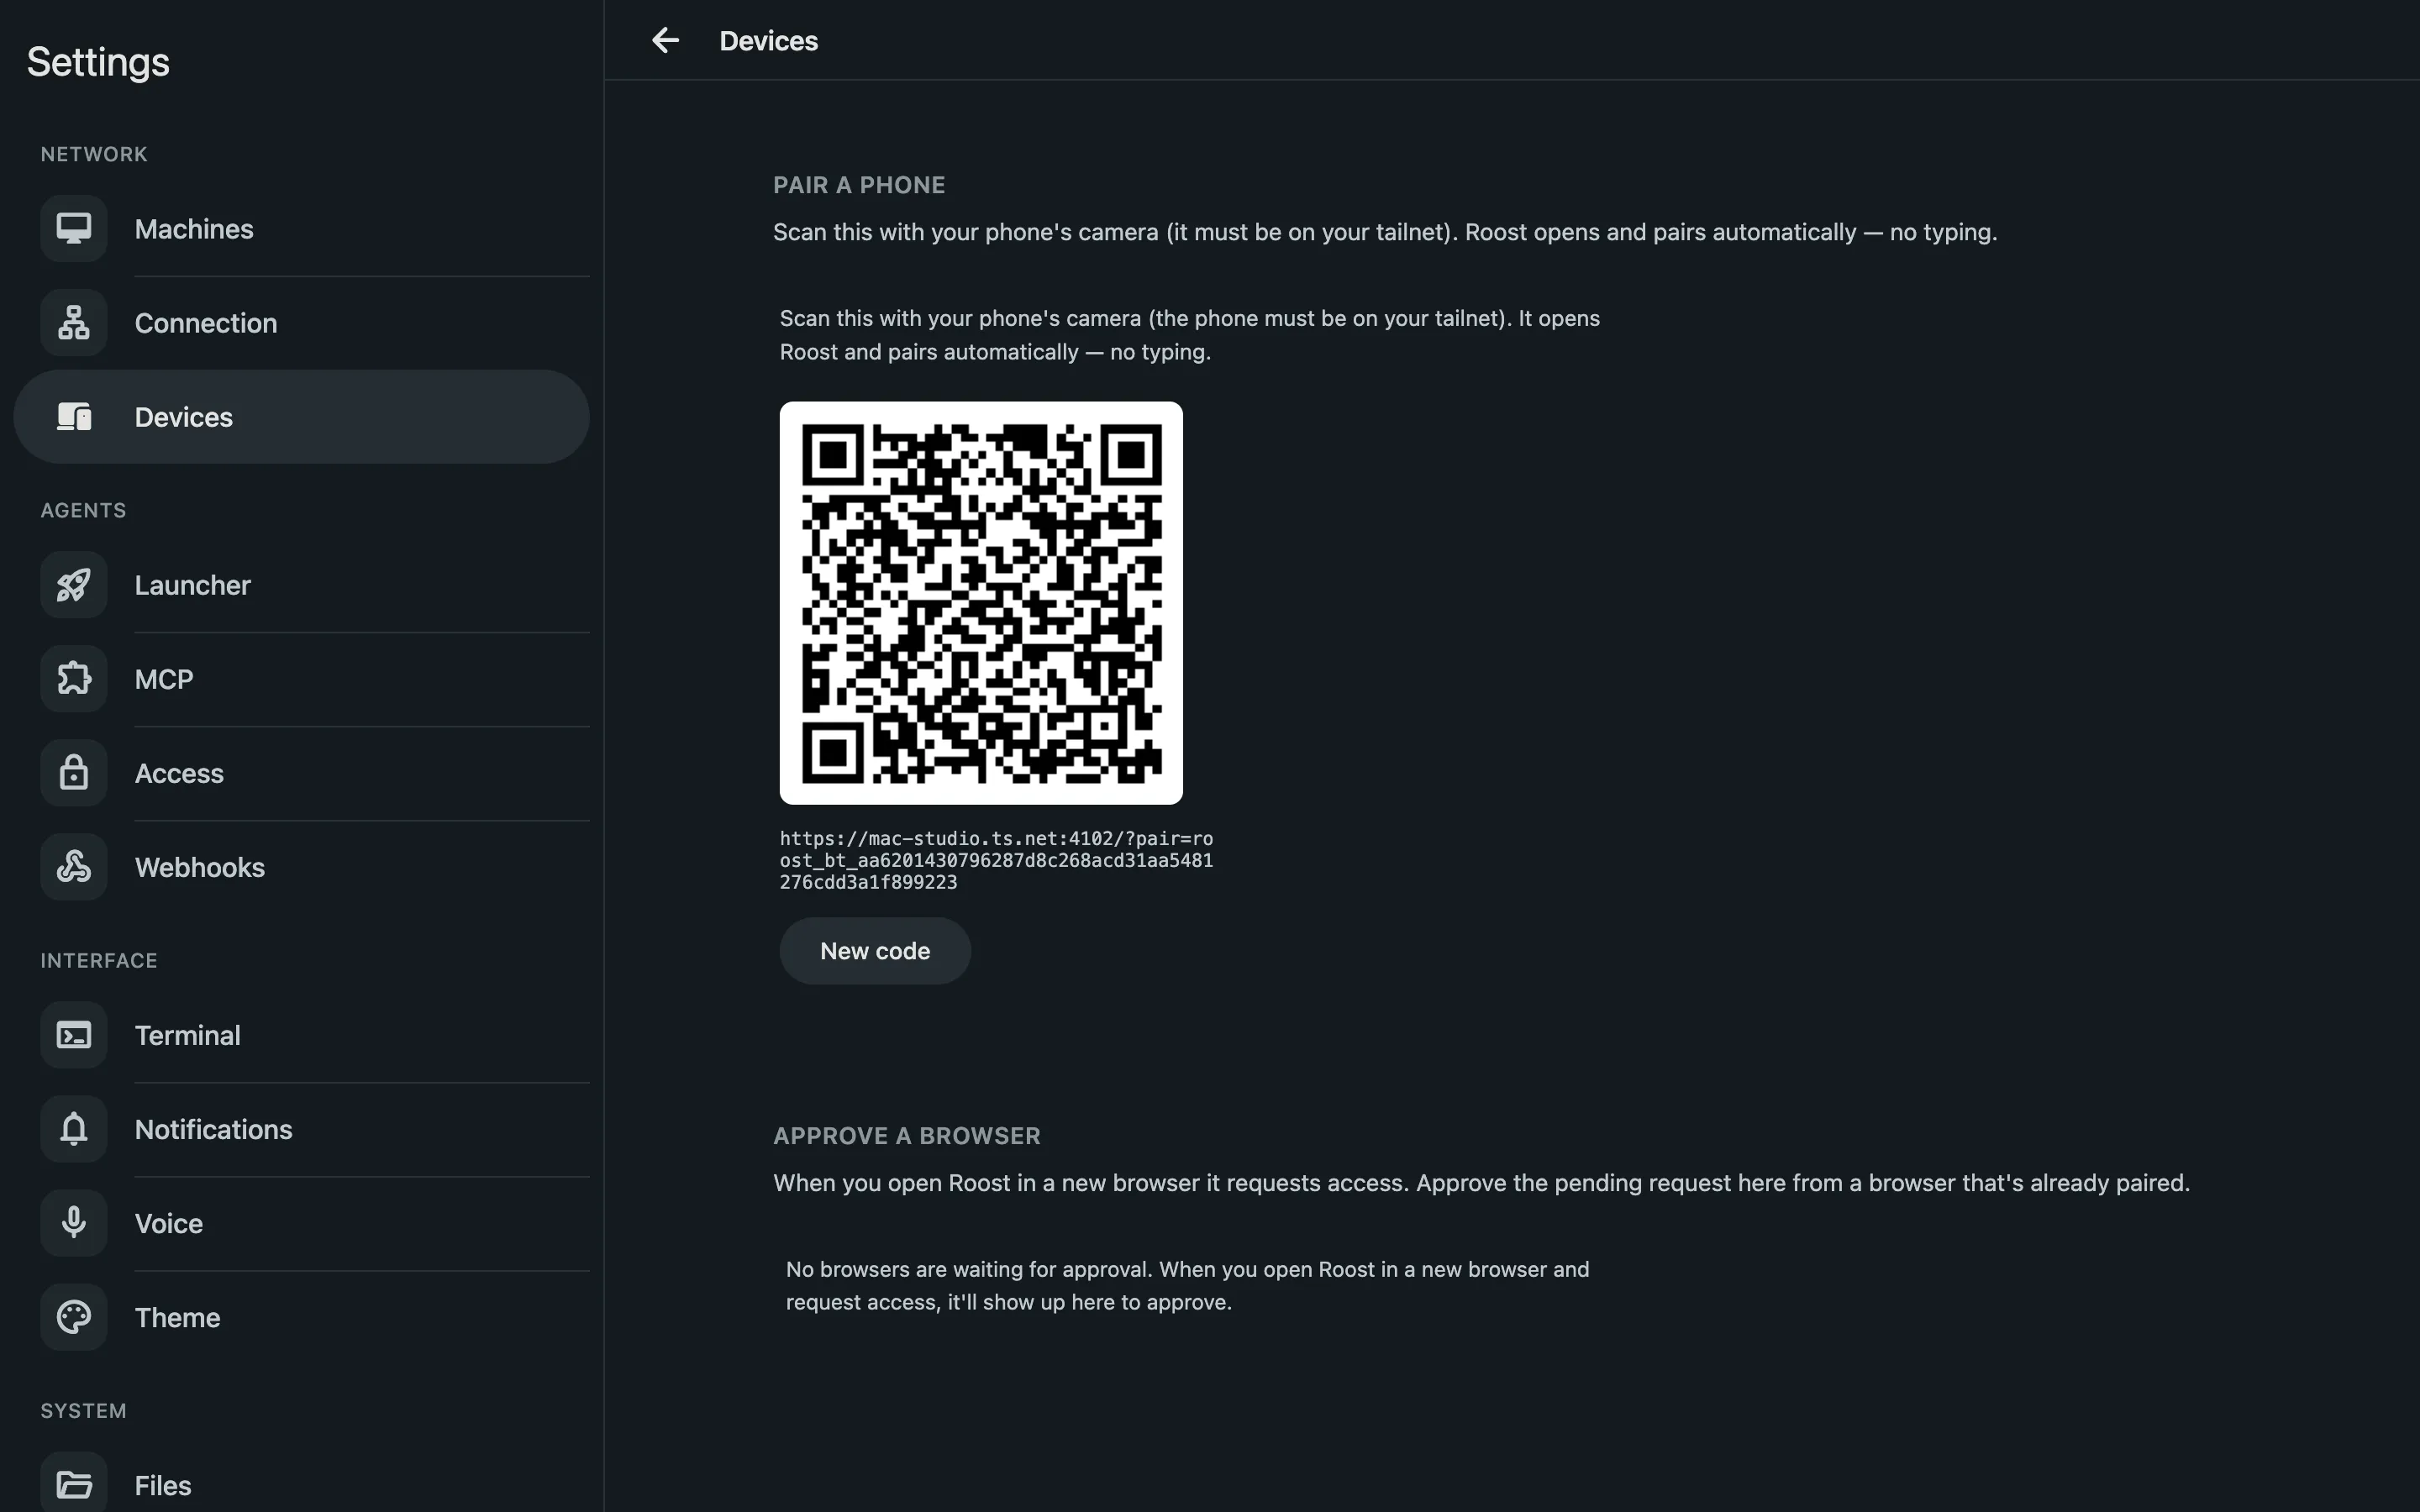Click the Connection network icon
The height and width of the screenshot is (1512, 2420).
pos(74,323)
